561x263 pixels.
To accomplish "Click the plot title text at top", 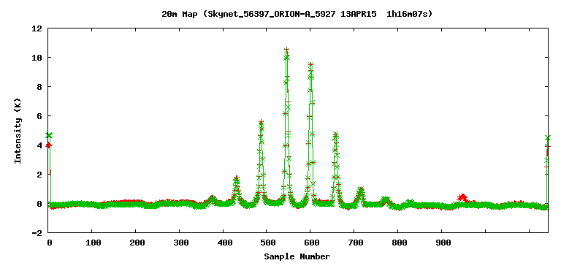I will tap(297, 15).
